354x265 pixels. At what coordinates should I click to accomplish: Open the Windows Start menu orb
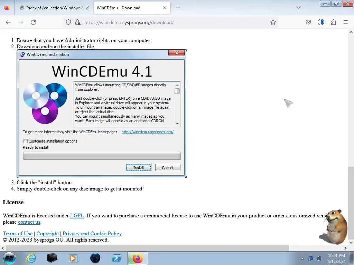pos(9,258)
